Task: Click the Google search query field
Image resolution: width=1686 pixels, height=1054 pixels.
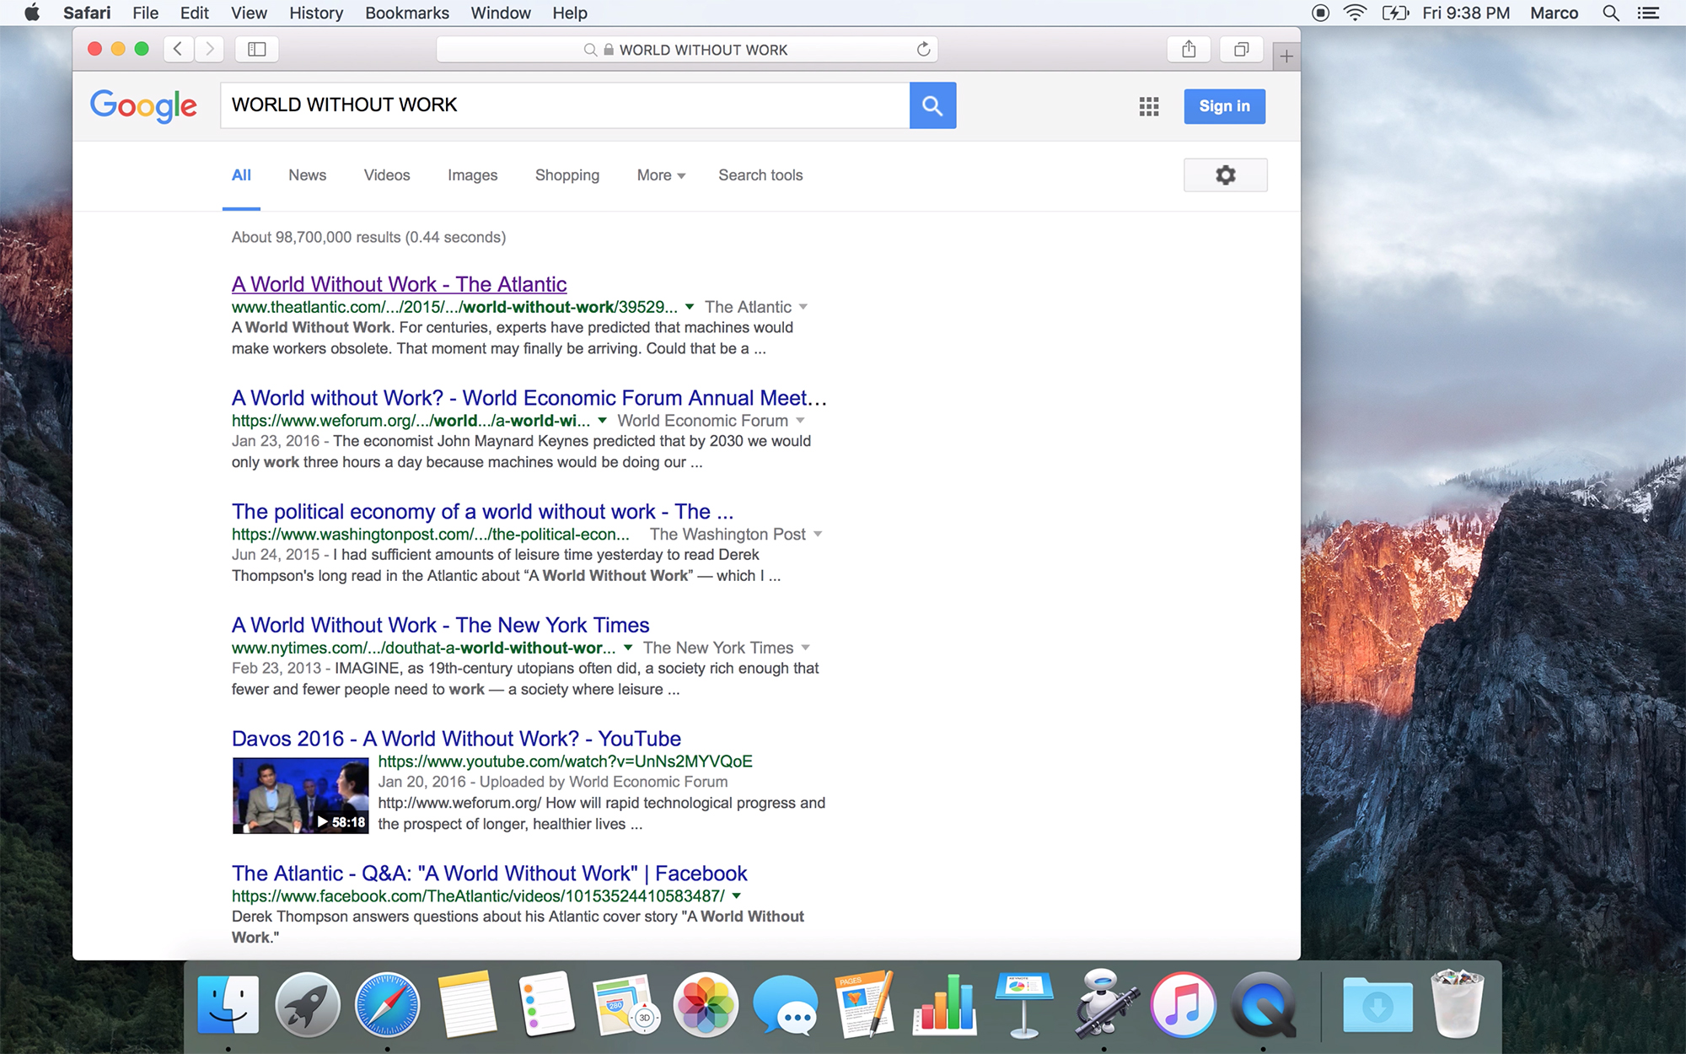Action: tap(565, 105)
